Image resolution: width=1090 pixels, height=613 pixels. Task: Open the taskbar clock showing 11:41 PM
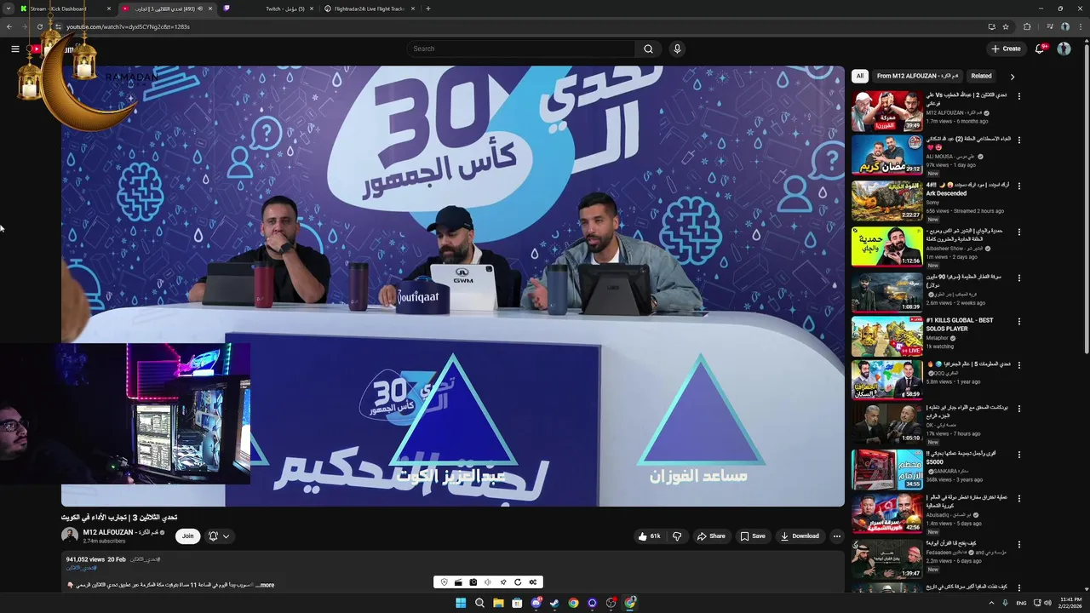coord(1070,602)
